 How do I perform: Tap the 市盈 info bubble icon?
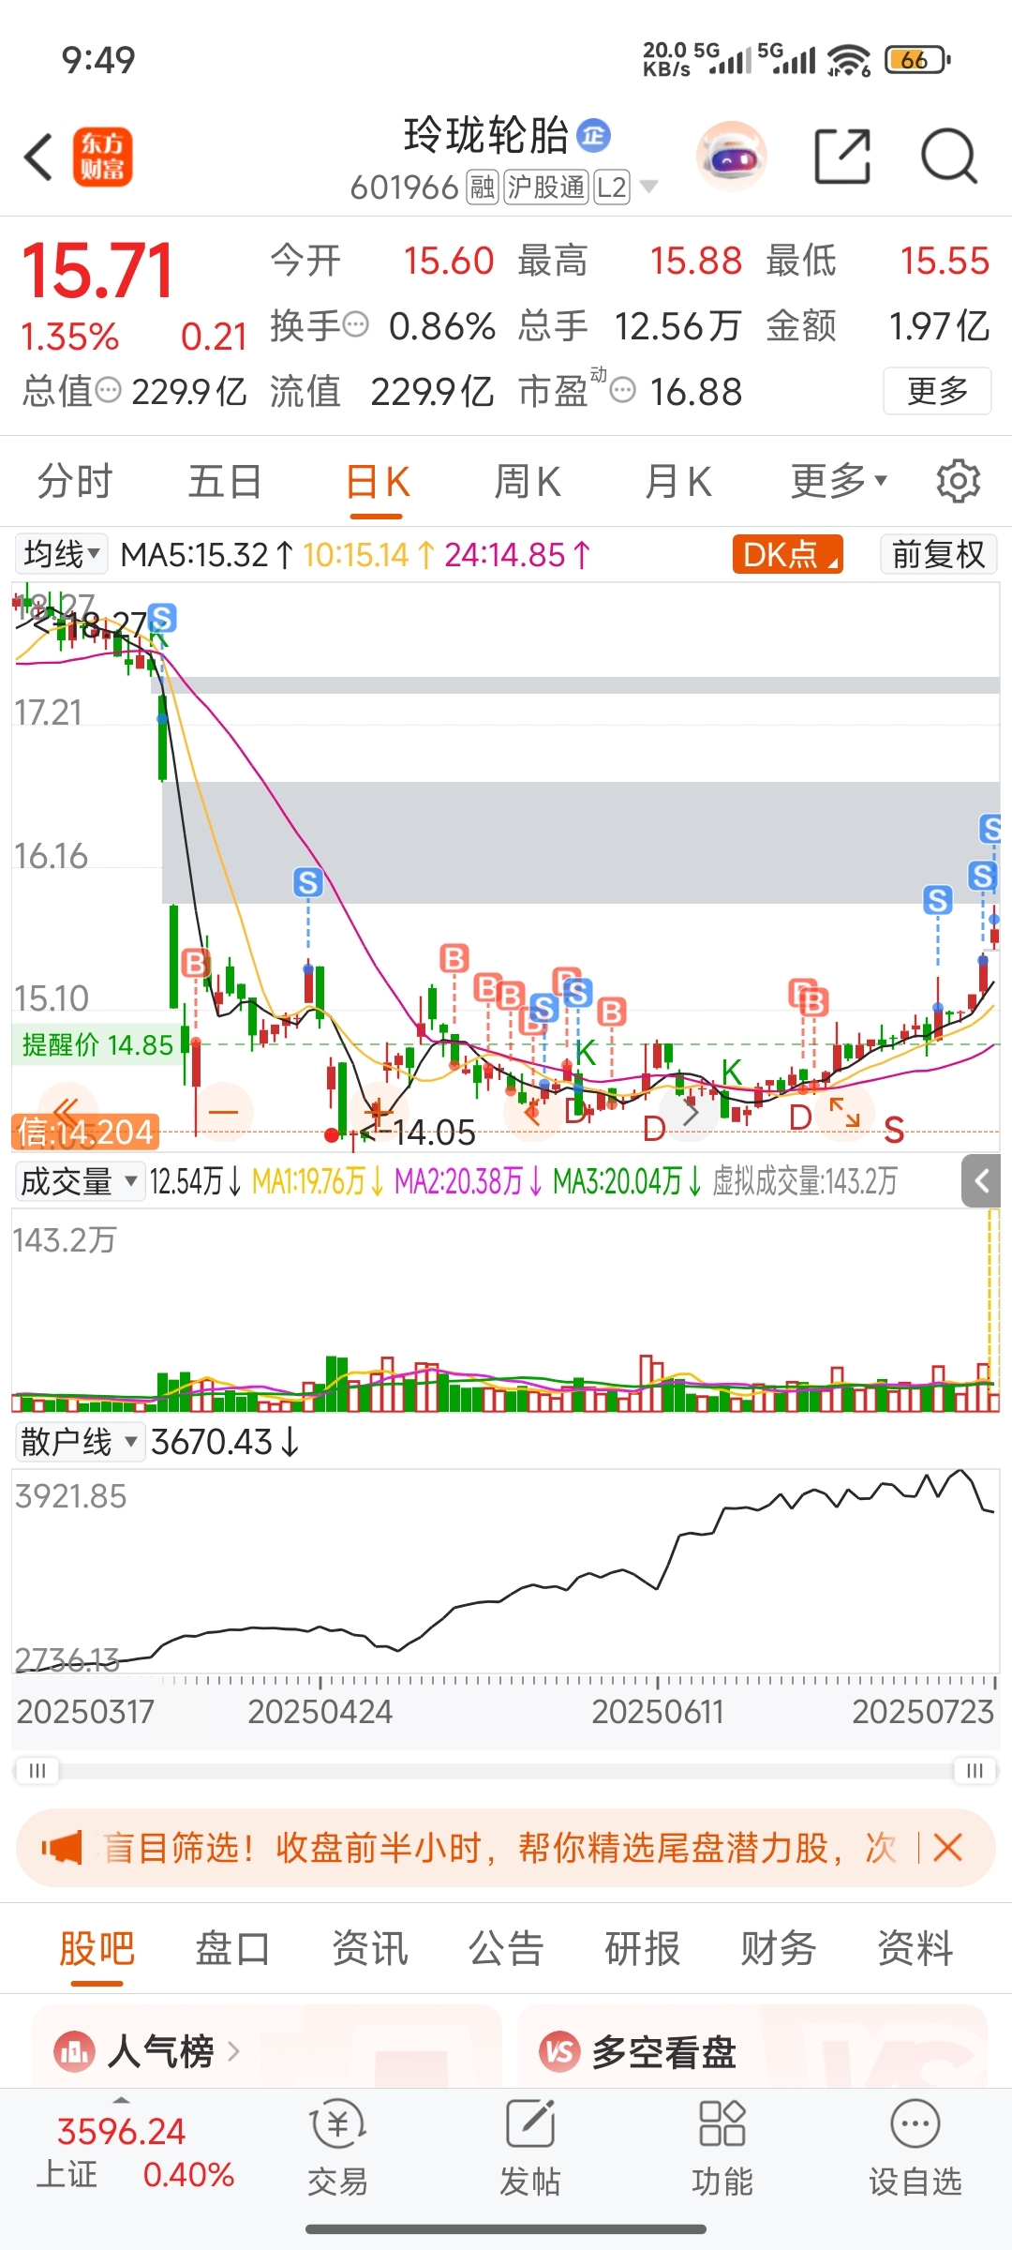click(x=622, y=390)
